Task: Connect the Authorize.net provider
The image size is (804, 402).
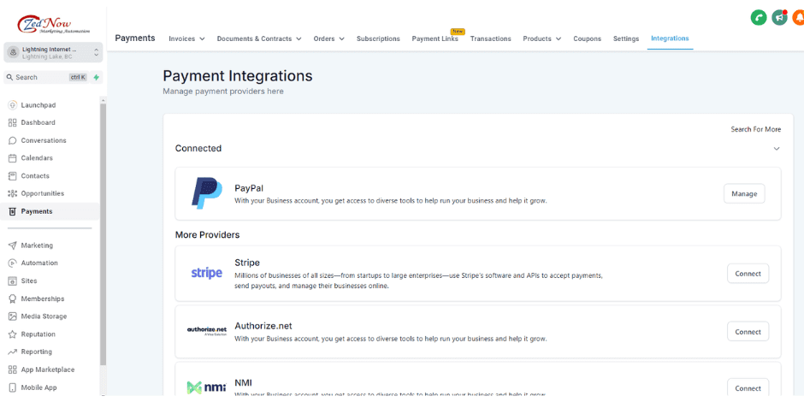Action: coord(748,332)
